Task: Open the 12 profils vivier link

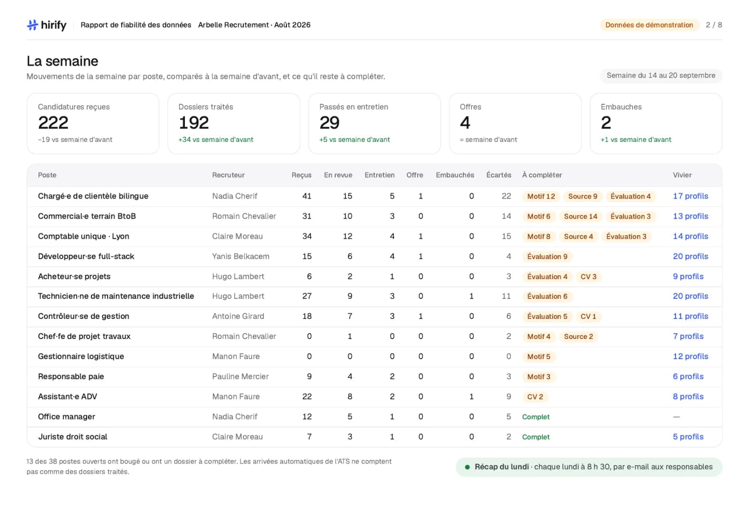Action: (690, 357)
